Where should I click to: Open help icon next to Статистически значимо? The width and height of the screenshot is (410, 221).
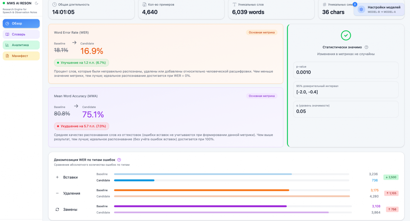[x=366, y=47]
